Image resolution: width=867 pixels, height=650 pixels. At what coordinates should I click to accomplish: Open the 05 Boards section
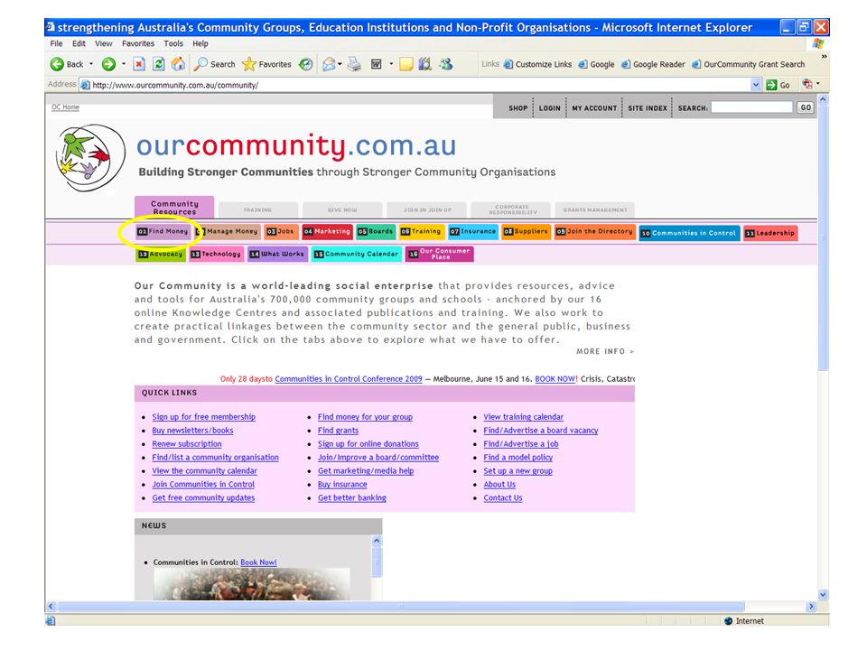376,231
